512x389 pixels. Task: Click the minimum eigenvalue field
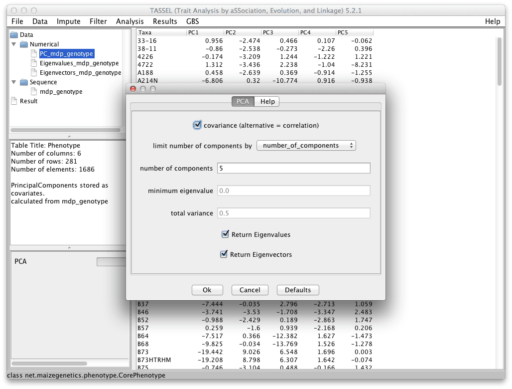point(293,191)
